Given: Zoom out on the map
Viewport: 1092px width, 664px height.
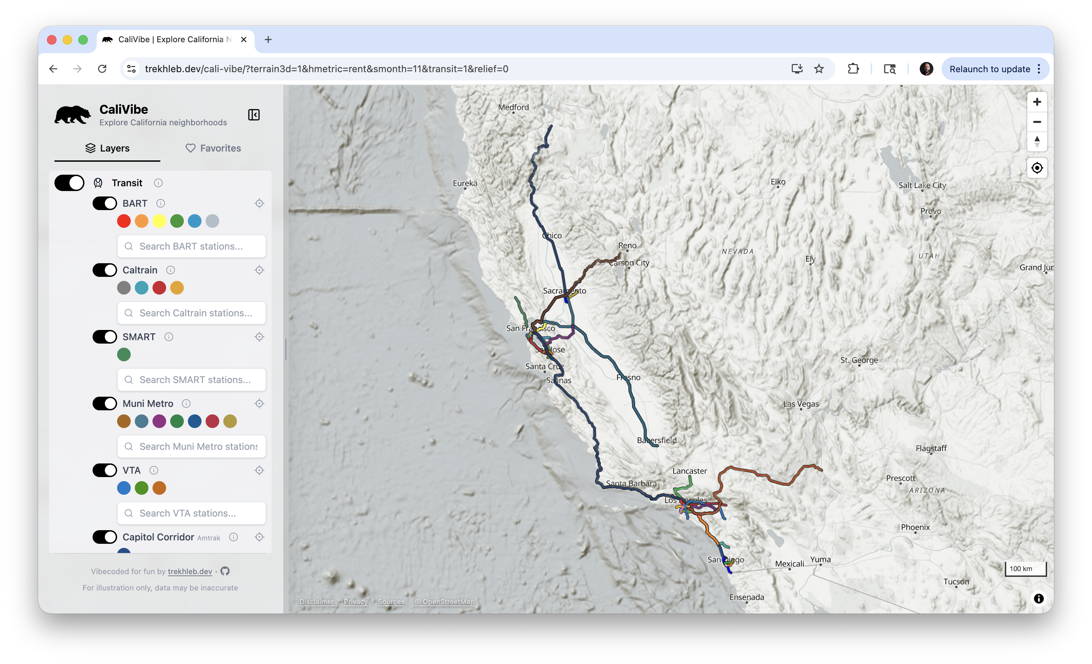Looking at the screenshot, I should coord(1037,122).
